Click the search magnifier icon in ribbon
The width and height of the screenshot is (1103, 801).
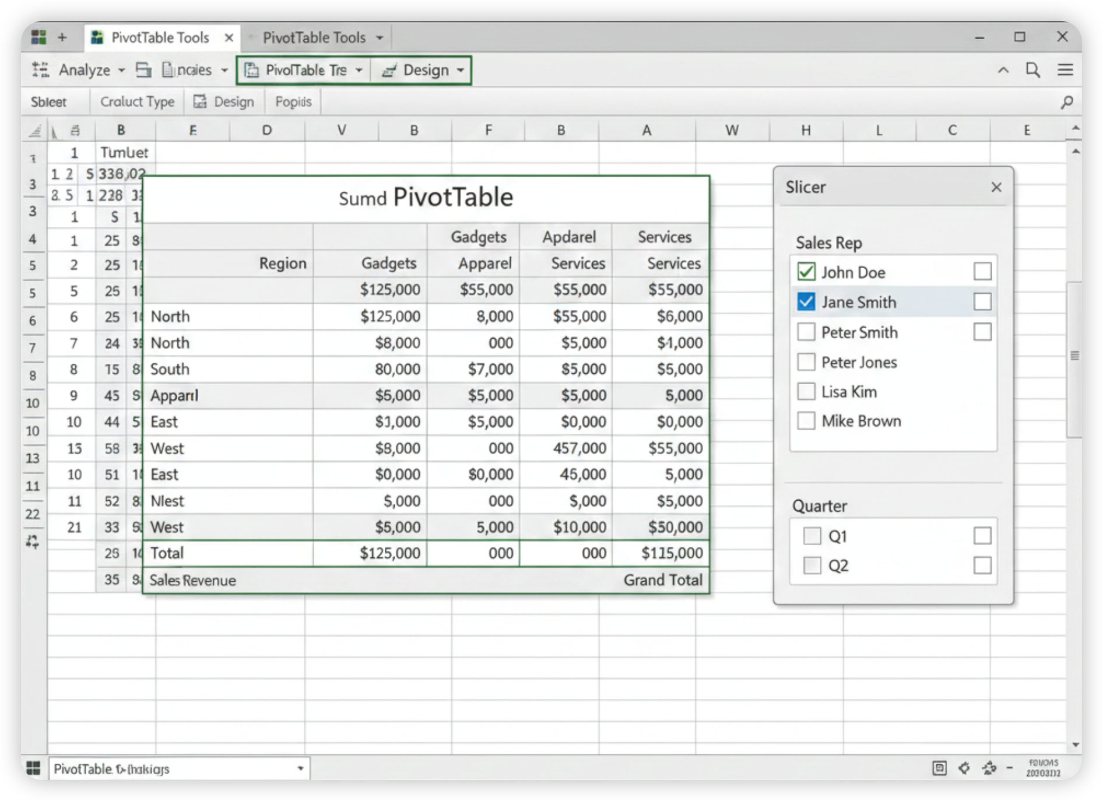pos(1032,70)
